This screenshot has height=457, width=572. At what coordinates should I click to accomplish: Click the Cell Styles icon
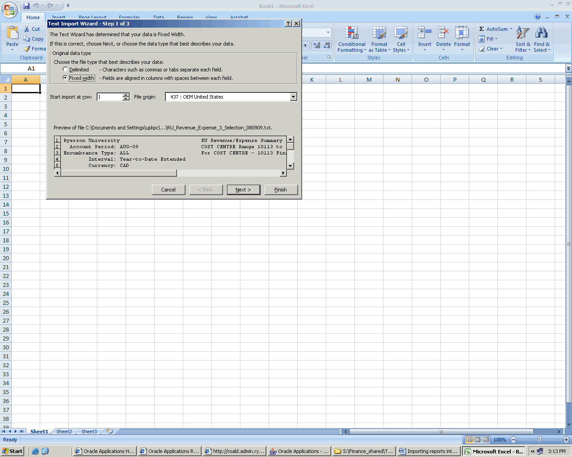click(x=401, y=33)
